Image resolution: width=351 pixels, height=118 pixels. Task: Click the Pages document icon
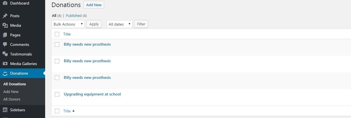[5, 35]
